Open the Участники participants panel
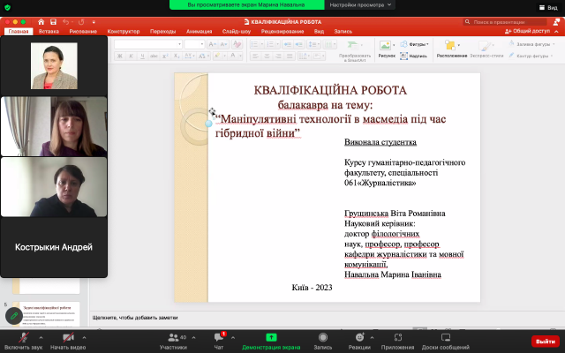Image resolution: width=565 pixels, height=353 pixels. click(x=173, y=340)
